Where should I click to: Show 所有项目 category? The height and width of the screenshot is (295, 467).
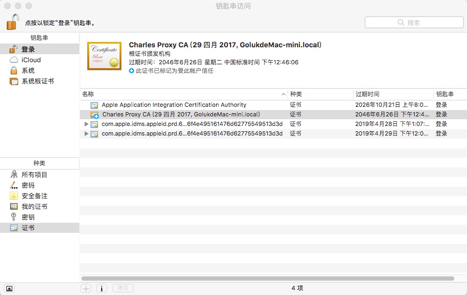click(x=39, y=174)
